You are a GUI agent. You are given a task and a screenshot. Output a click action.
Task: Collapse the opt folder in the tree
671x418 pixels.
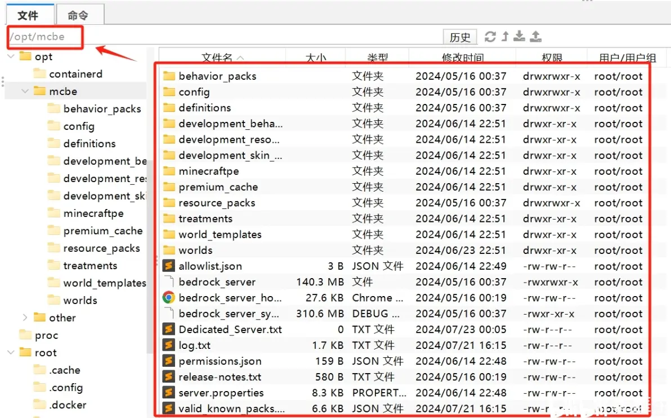point(11,56)
